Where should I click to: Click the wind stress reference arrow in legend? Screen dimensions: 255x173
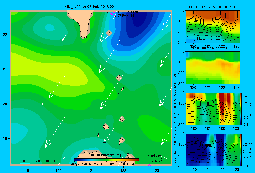[x=157, y=158]
